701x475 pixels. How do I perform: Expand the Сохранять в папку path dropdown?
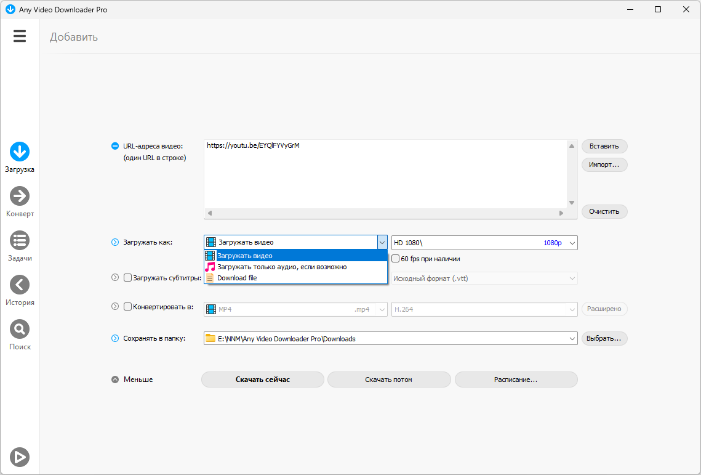tap(572, 338)
